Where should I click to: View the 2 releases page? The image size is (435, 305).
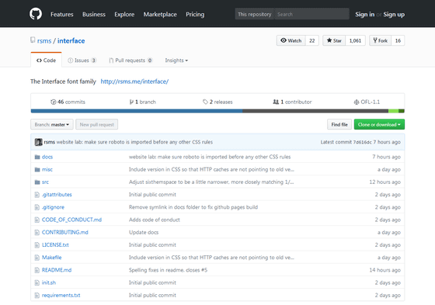tap(217, 102)
